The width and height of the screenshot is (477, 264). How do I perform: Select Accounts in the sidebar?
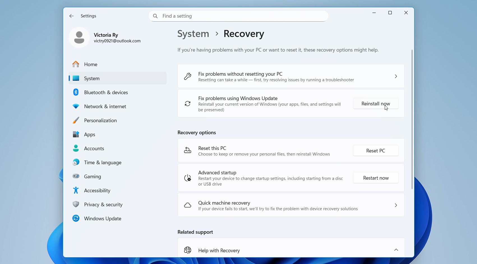[x=94, y=149]
